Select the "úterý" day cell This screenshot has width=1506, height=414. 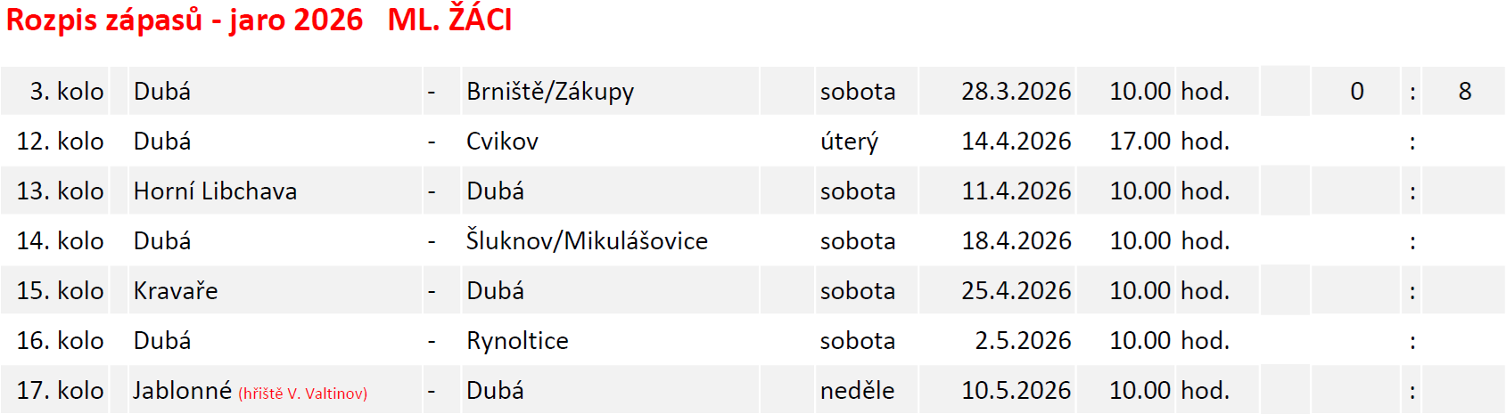pos(849,142)
